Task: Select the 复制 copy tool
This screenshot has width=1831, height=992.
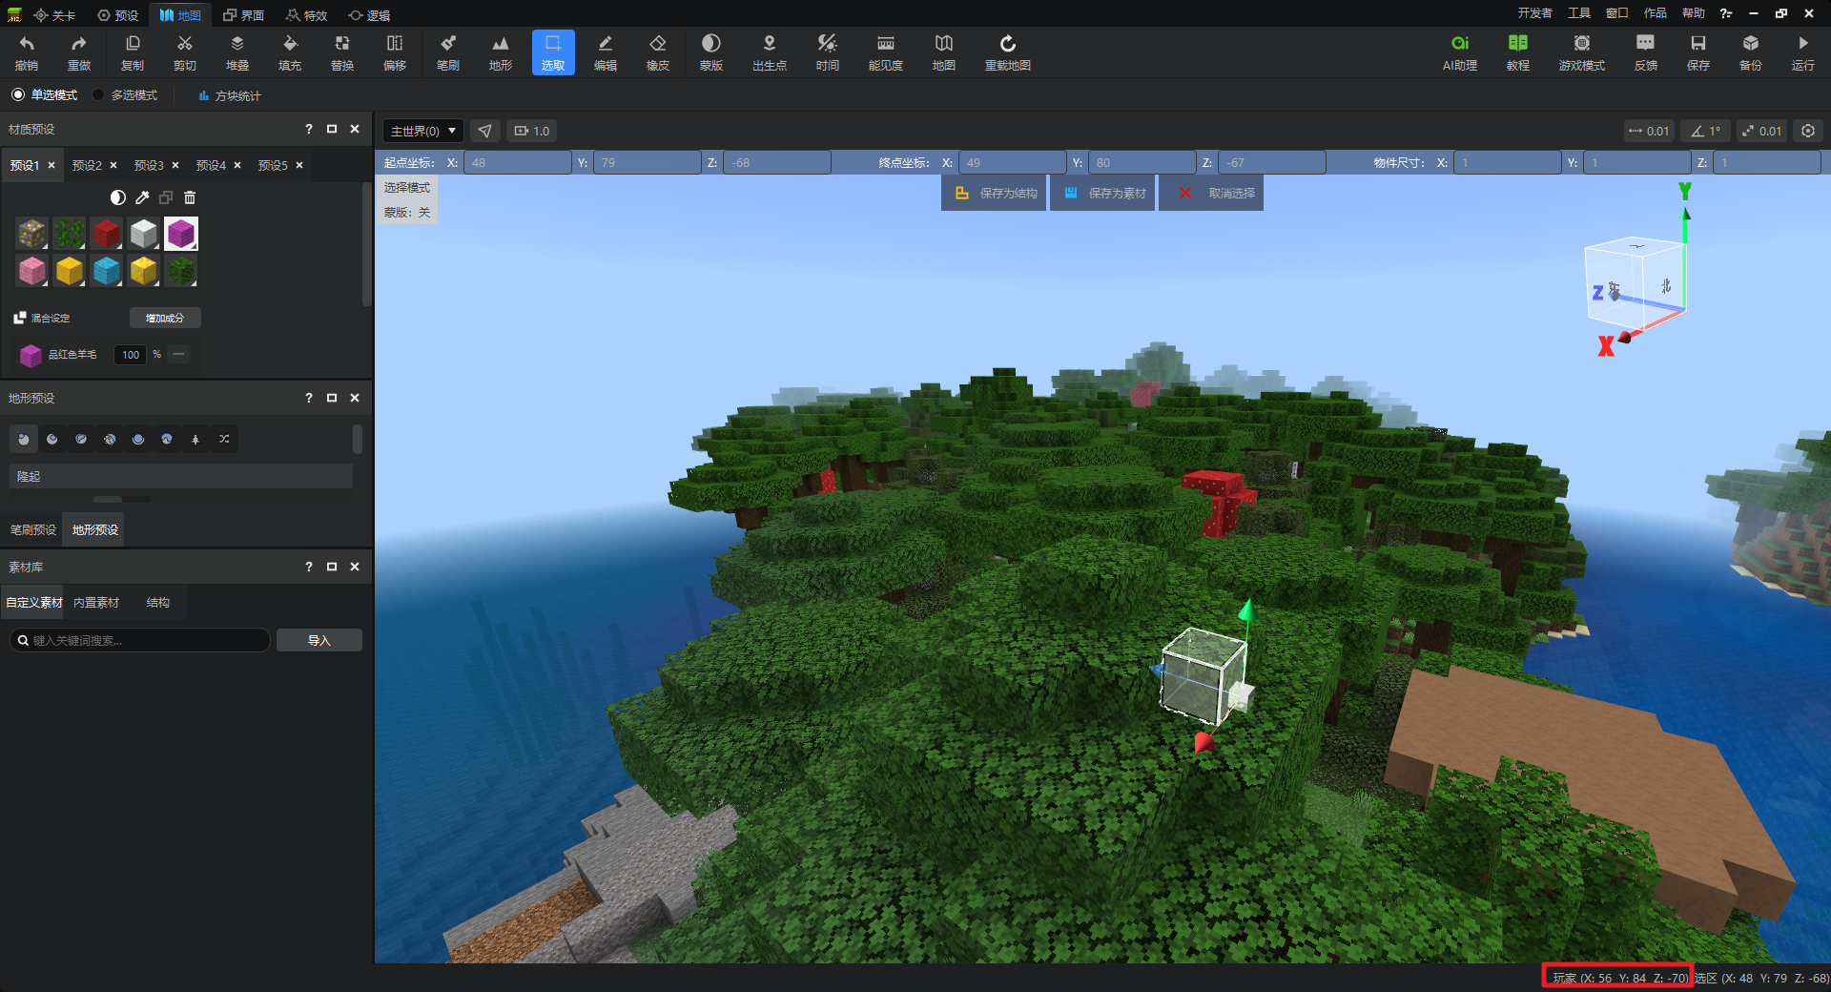Action: 133,52
